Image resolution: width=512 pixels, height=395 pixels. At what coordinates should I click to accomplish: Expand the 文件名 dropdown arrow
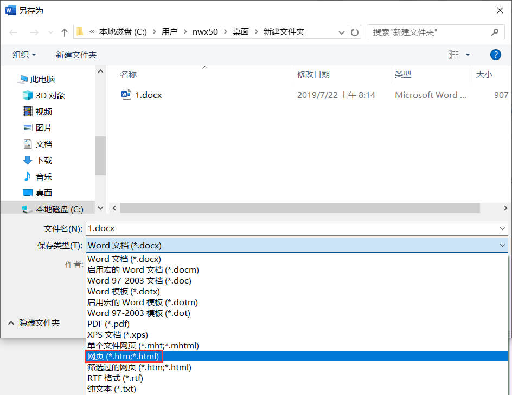502,228
